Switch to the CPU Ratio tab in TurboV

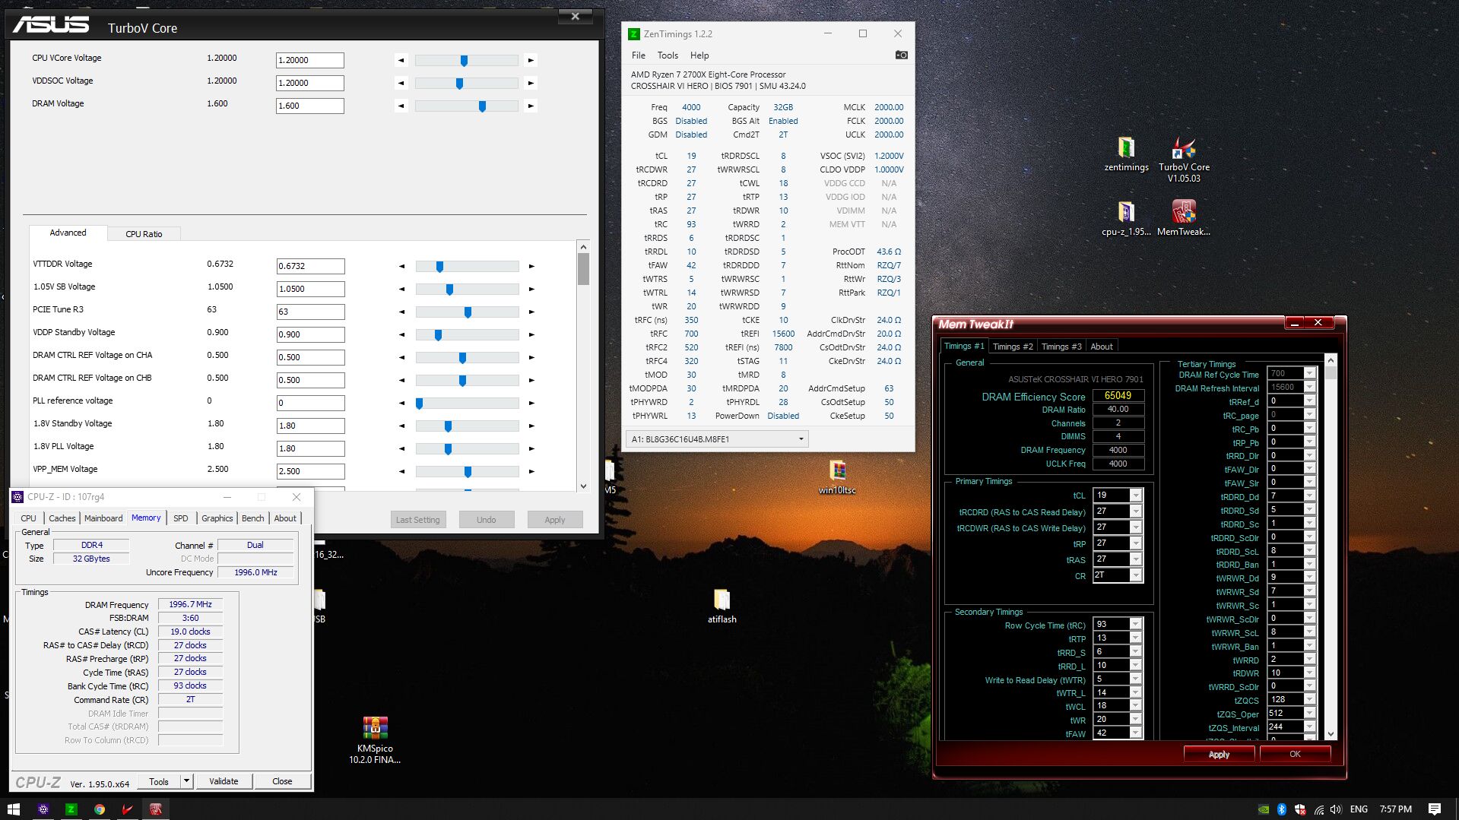(x=144, y=234)
